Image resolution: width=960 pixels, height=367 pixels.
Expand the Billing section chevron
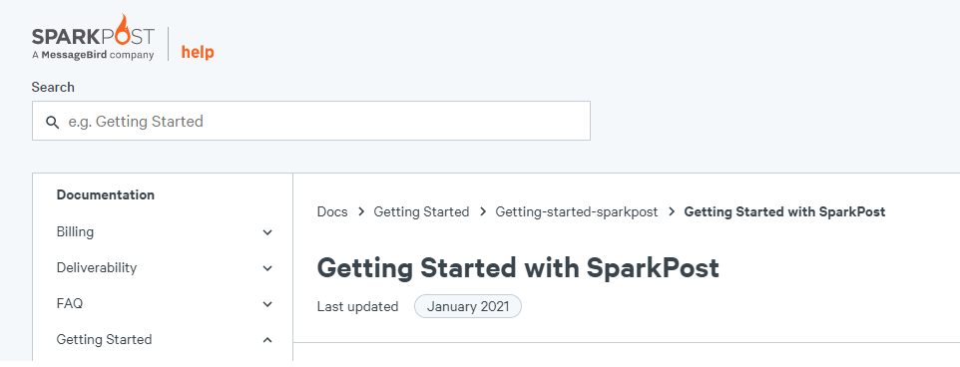pos(267,232)
